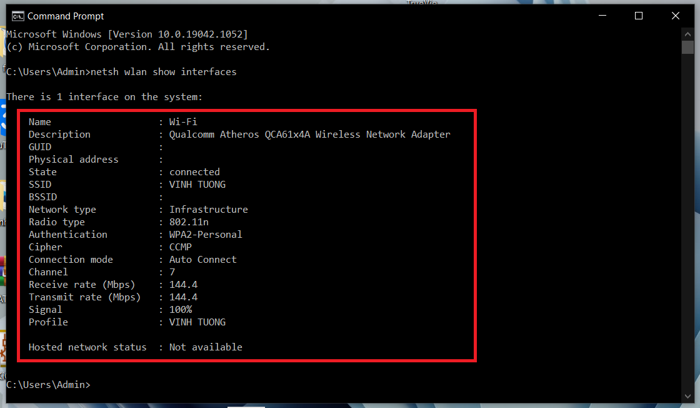Click the Radio type value '802.11n'
The image size is (700, 408).
coord(189,222)
